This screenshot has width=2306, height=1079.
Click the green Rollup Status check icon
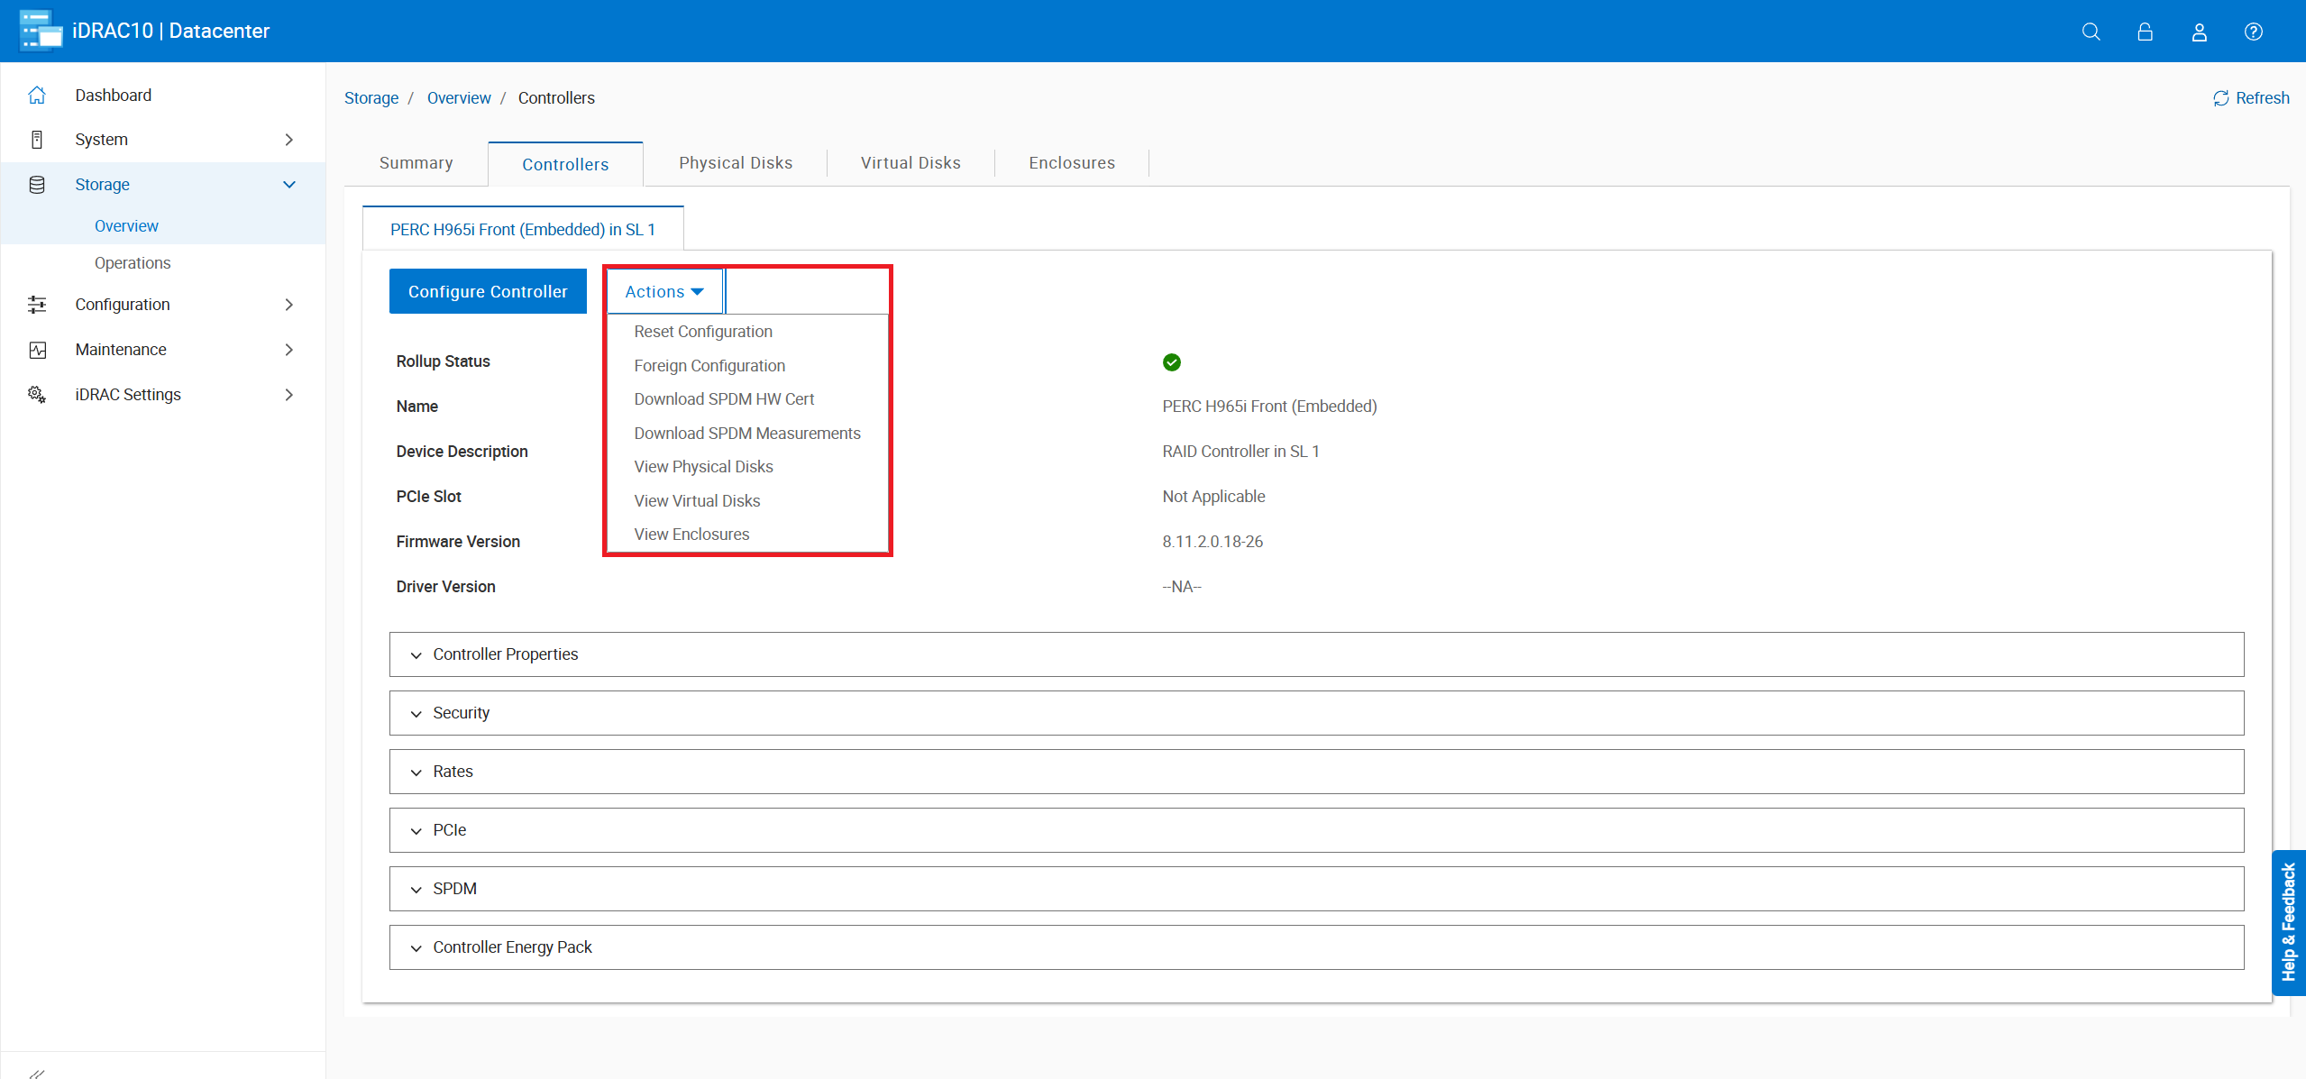click(1171, 362)
